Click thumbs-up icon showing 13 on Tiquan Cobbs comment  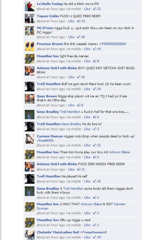(79, 21)
